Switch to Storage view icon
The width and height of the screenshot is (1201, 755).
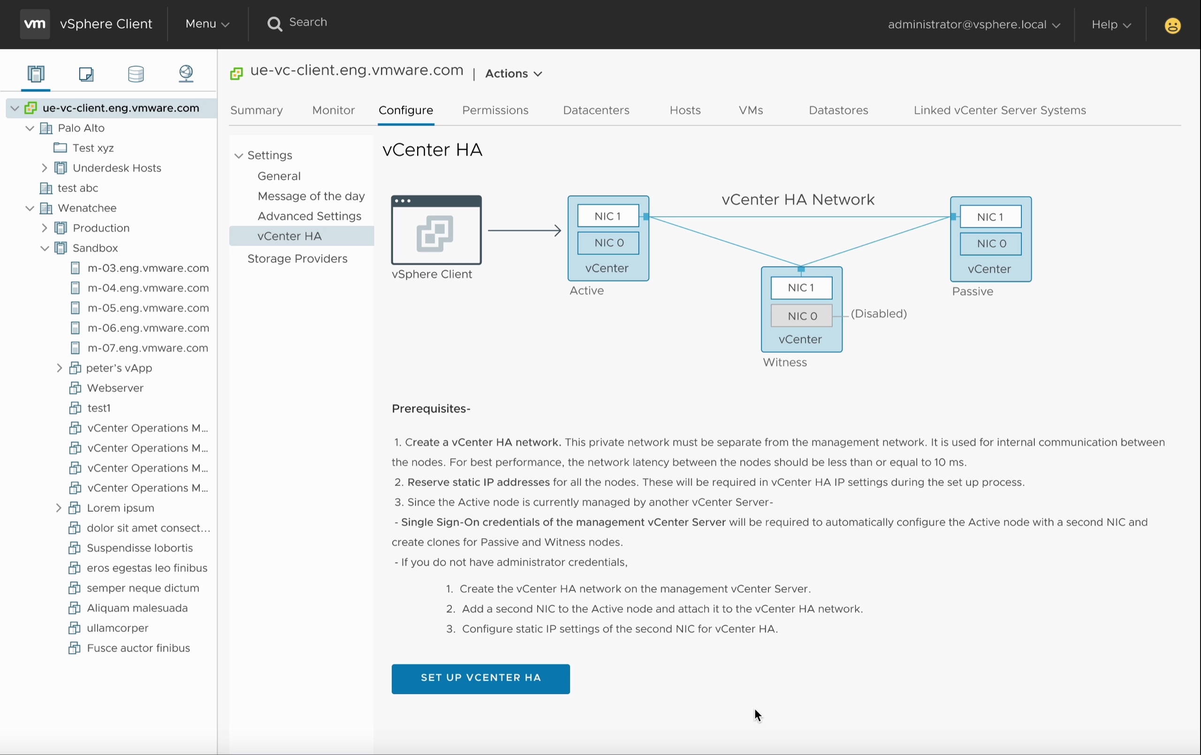tap(136, 74)
